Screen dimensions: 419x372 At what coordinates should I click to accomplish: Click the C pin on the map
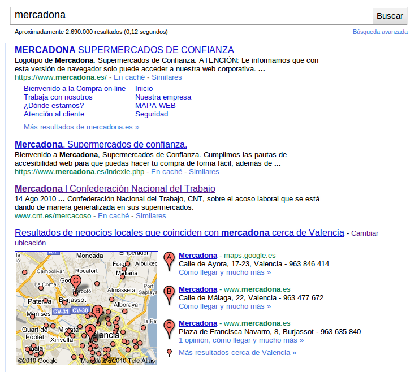(x=76, y=282)
